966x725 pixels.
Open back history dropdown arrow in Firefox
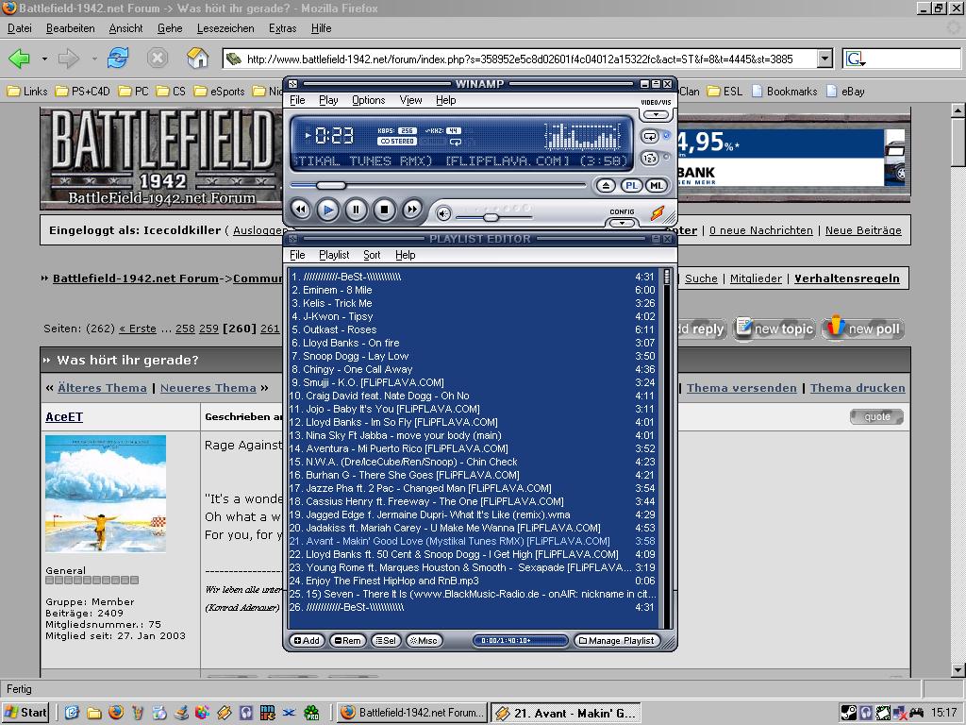pyautogui.click(x=44, y=59)
